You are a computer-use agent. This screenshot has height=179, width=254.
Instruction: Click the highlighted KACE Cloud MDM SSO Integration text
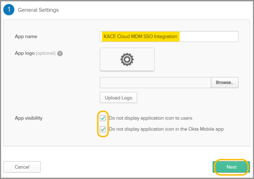coord(140,37)
